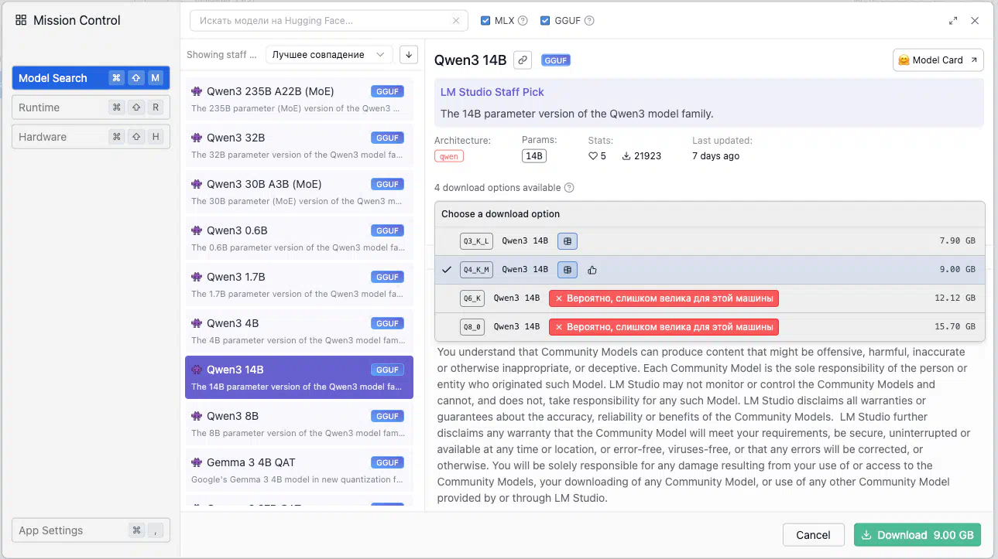The image size is (998, 559).
Task: Click the 14B params tag
Action: pos(534,156)
